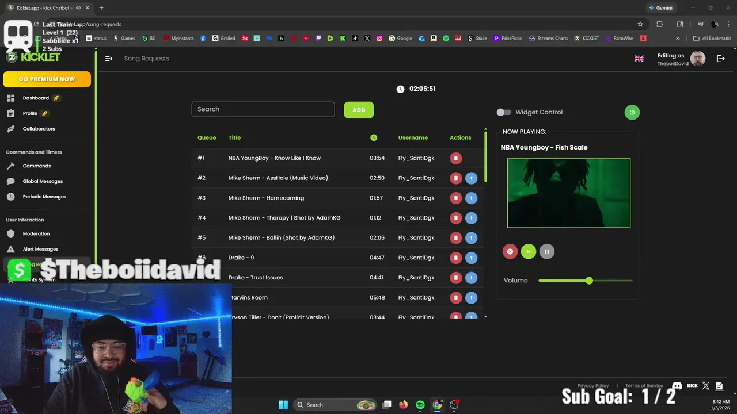This screenshot has height=414, width=737.
Task: Stop the current song with red X
Action: point(510,251)
